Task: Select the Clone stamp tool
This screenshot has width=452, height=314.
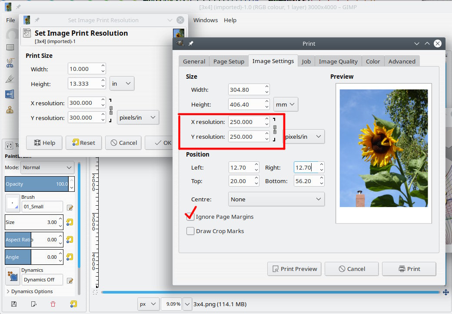Action: (x=10, y=110)
